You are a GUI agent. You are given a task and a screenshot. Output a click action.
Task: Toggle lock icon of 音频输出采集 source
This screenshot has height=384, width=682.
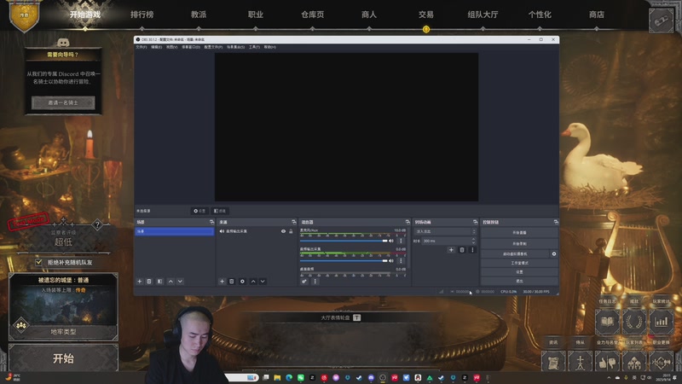pyautogui.click(x=291, y=231)
